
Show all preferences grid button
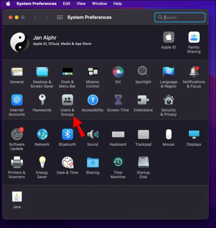(x=60, y=17)
